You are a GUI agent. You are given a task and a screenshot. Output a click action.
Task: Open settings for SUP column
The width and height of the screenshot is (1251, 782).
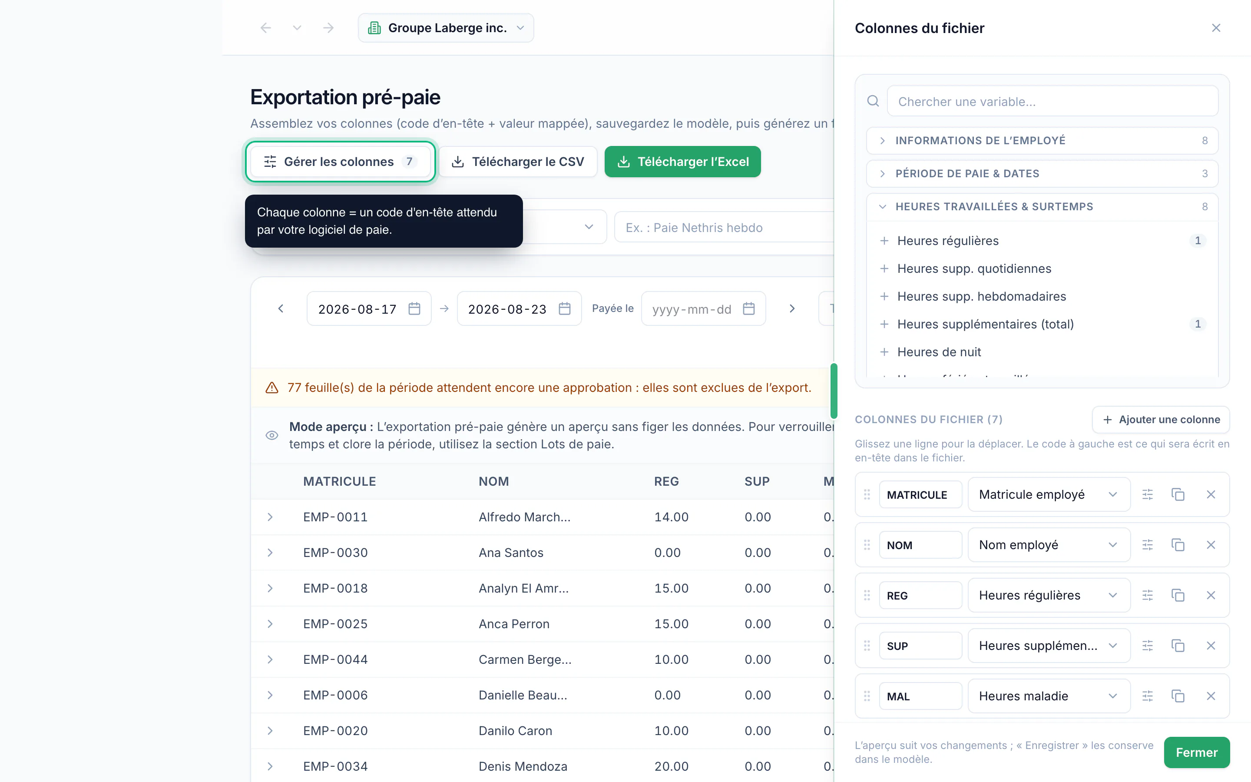(1148, 646)
